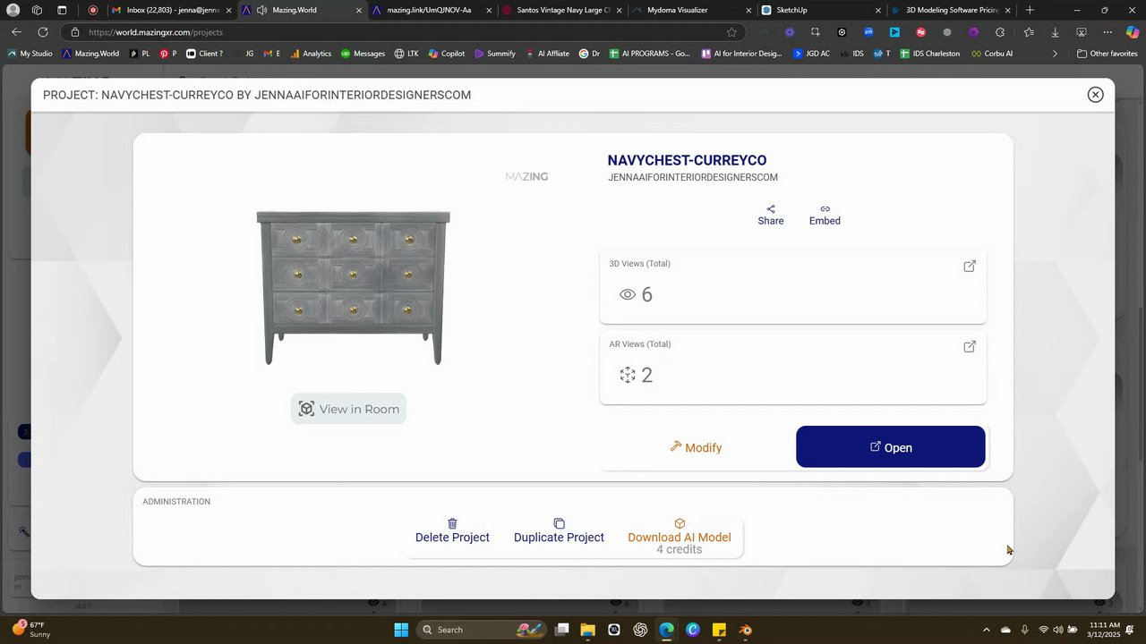This screenshot has width=1146, height=644.
Task: Click the taskbar volume icon
Action: pyautogui.click(x=1057, y=630)
